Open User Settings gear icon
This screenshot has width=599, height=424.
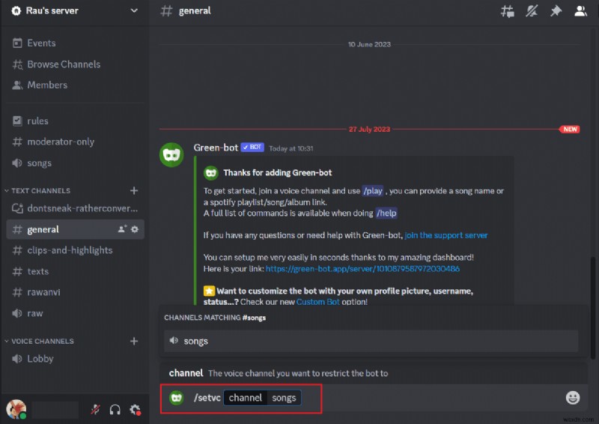135,410
